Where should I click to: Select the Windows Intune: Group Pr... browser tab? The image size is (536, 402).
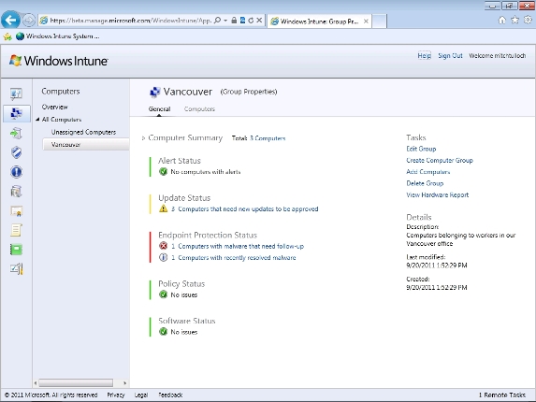(x=319, y=22)
